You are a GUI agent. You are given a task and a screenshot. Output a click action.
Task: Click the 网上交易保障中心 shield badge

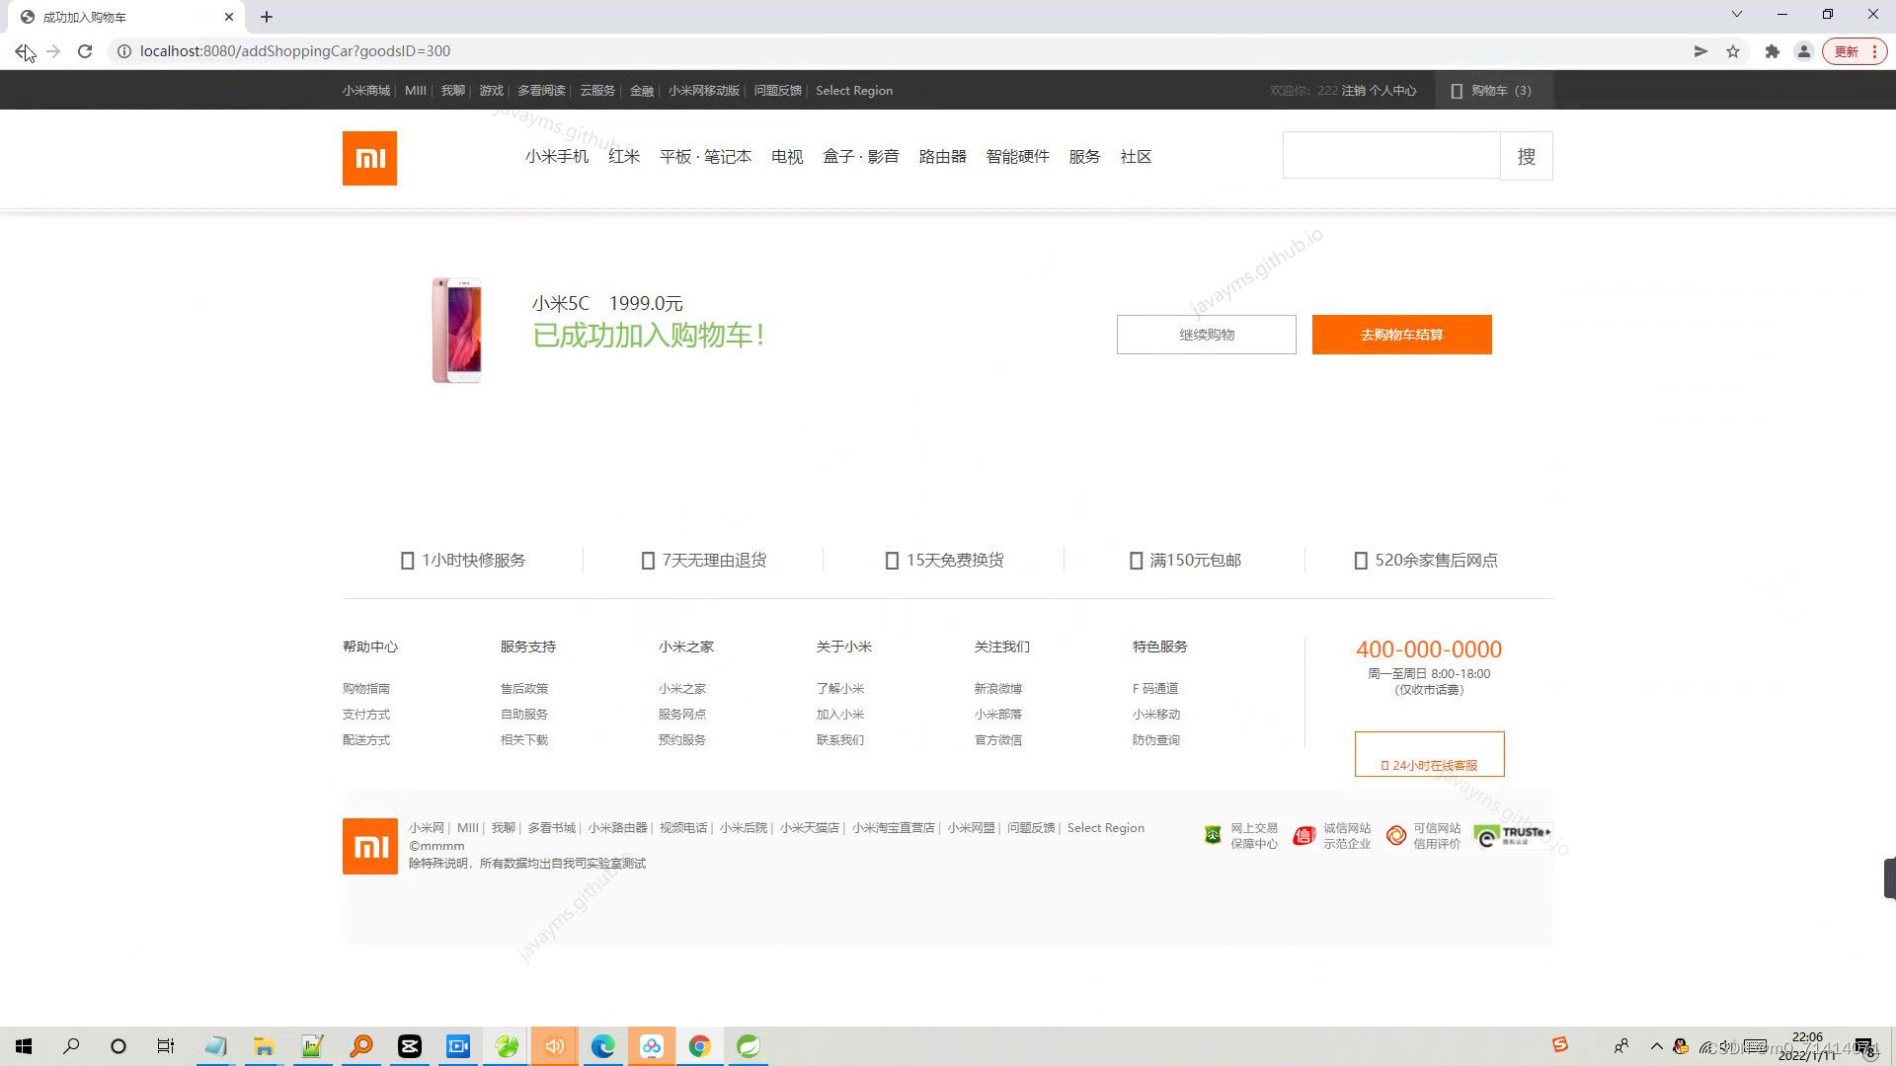[x=1213, y=835]
